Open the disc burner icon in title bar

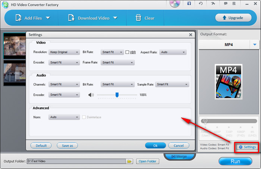point(174,3)
